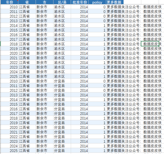Select 分宜县 cell in the 2025 row
Screen dimensions: 164x154
(62, 150)
